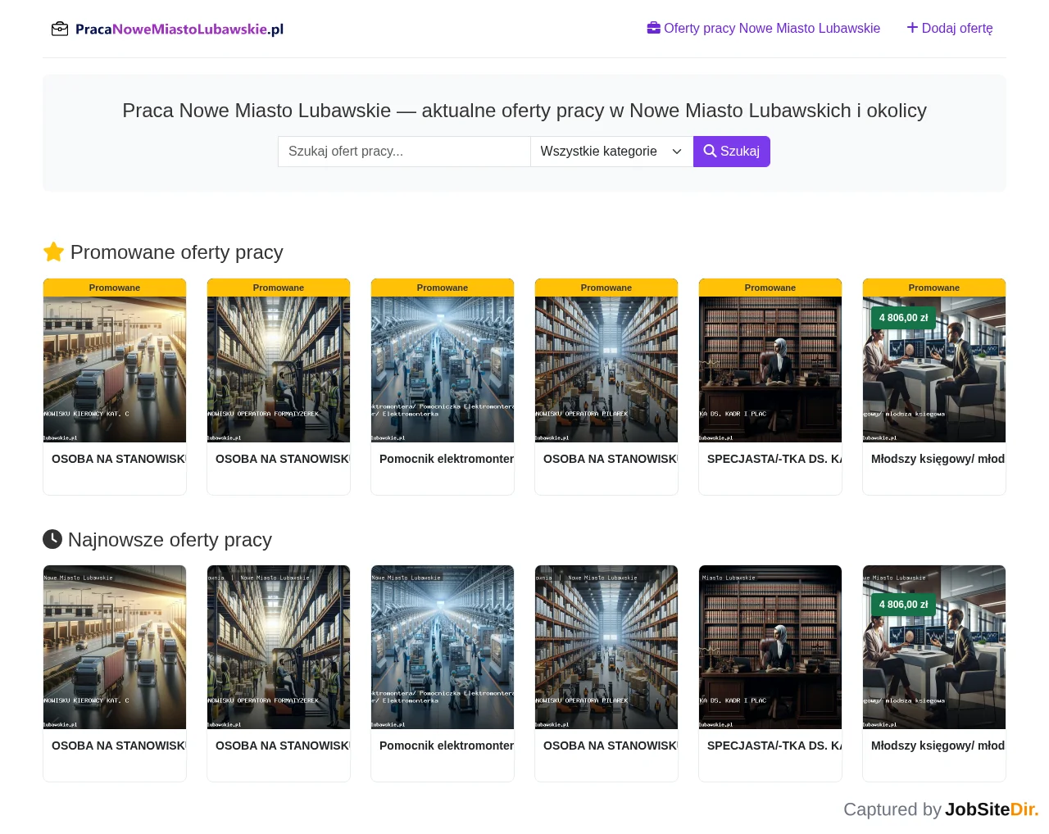Click newest Młodszy księgowy title
The height and width of the screenshot is (834, 1049).
[938, 746]
